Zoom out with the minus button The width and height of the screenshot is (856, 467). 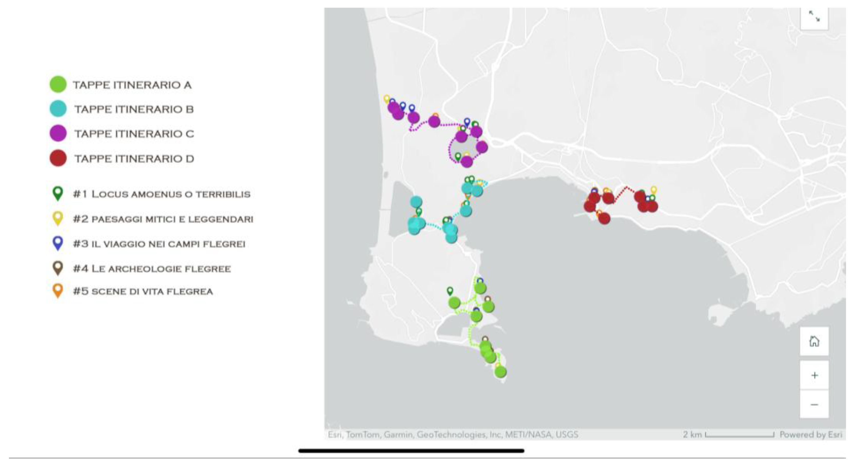tap(814, 405)
